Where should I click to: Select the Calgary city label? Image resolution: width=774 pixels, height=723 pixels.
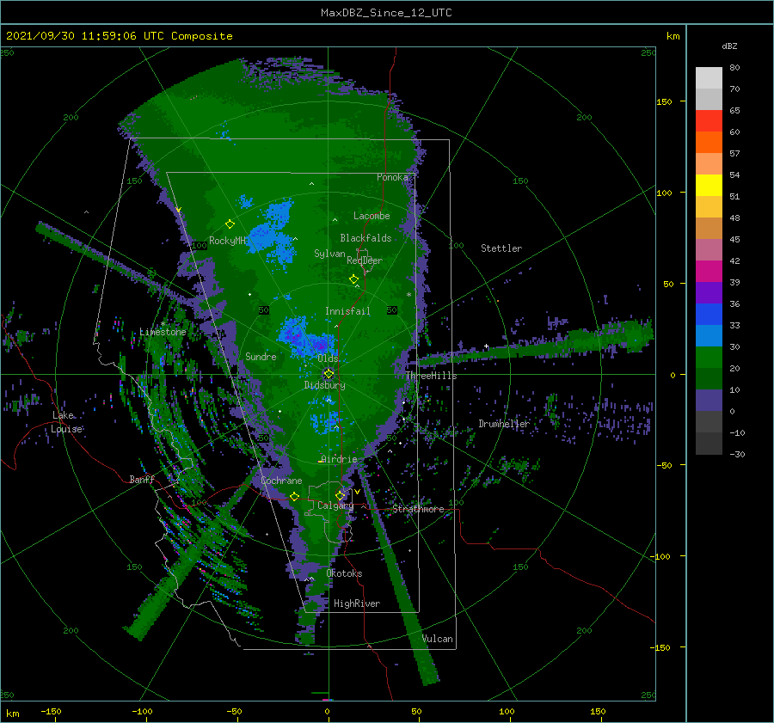pos(335,505)
